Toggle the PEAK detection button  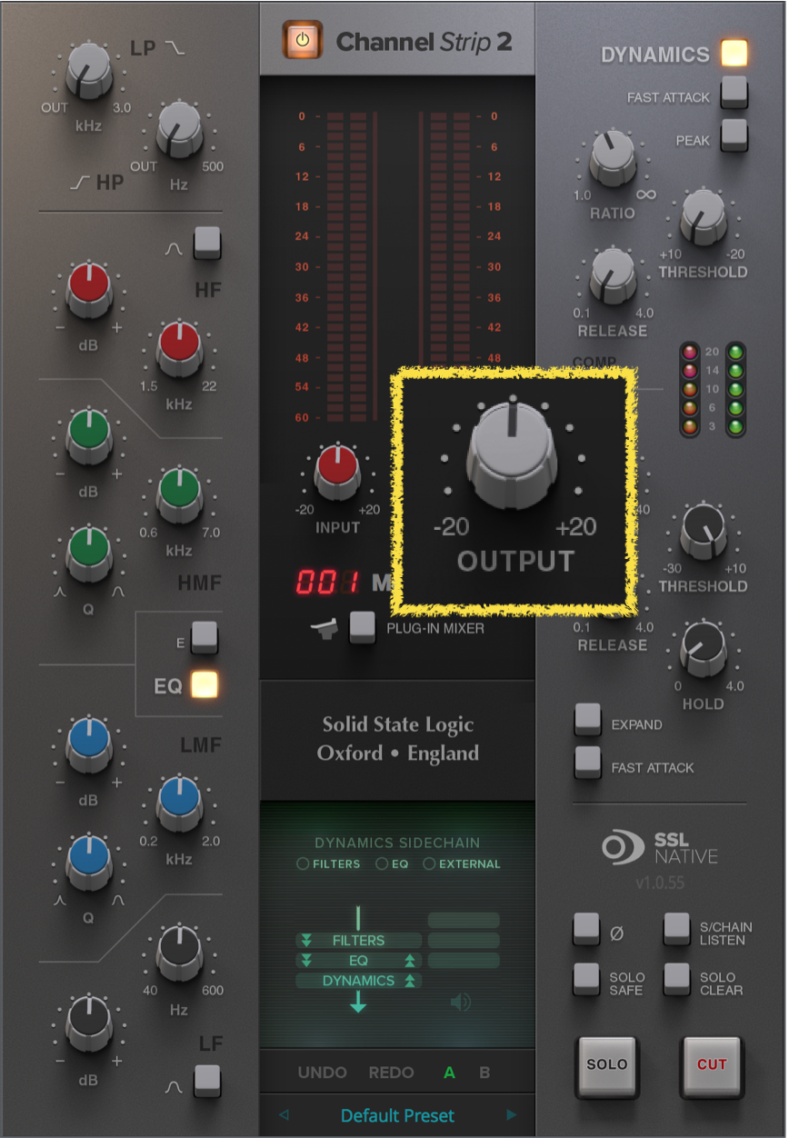[734, 136]
